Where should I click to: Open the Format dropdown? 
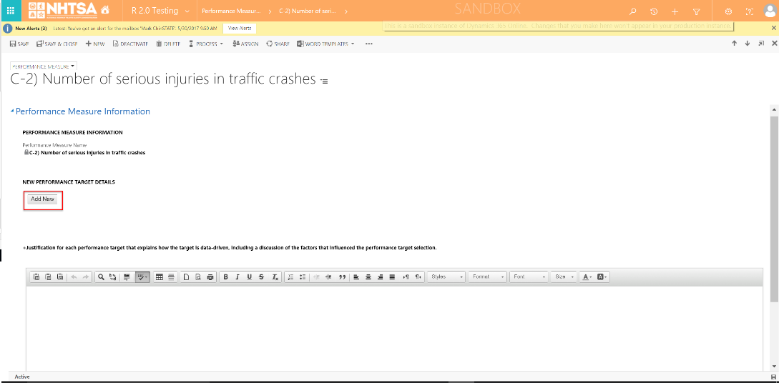coord(487,277)
